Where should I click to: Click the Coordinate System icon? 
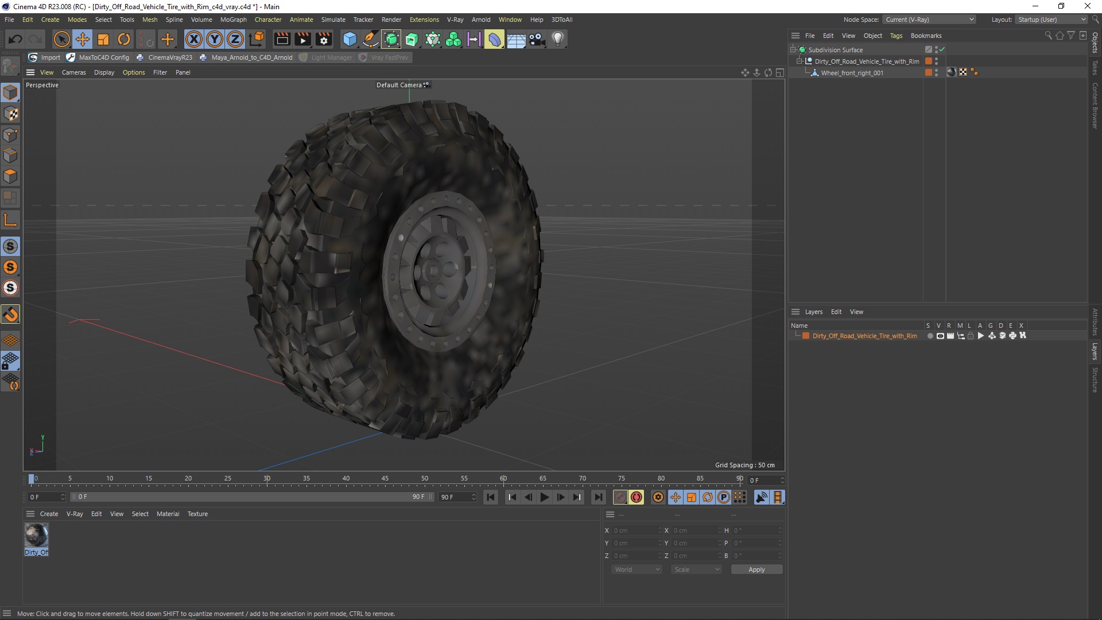click(257, 39)
